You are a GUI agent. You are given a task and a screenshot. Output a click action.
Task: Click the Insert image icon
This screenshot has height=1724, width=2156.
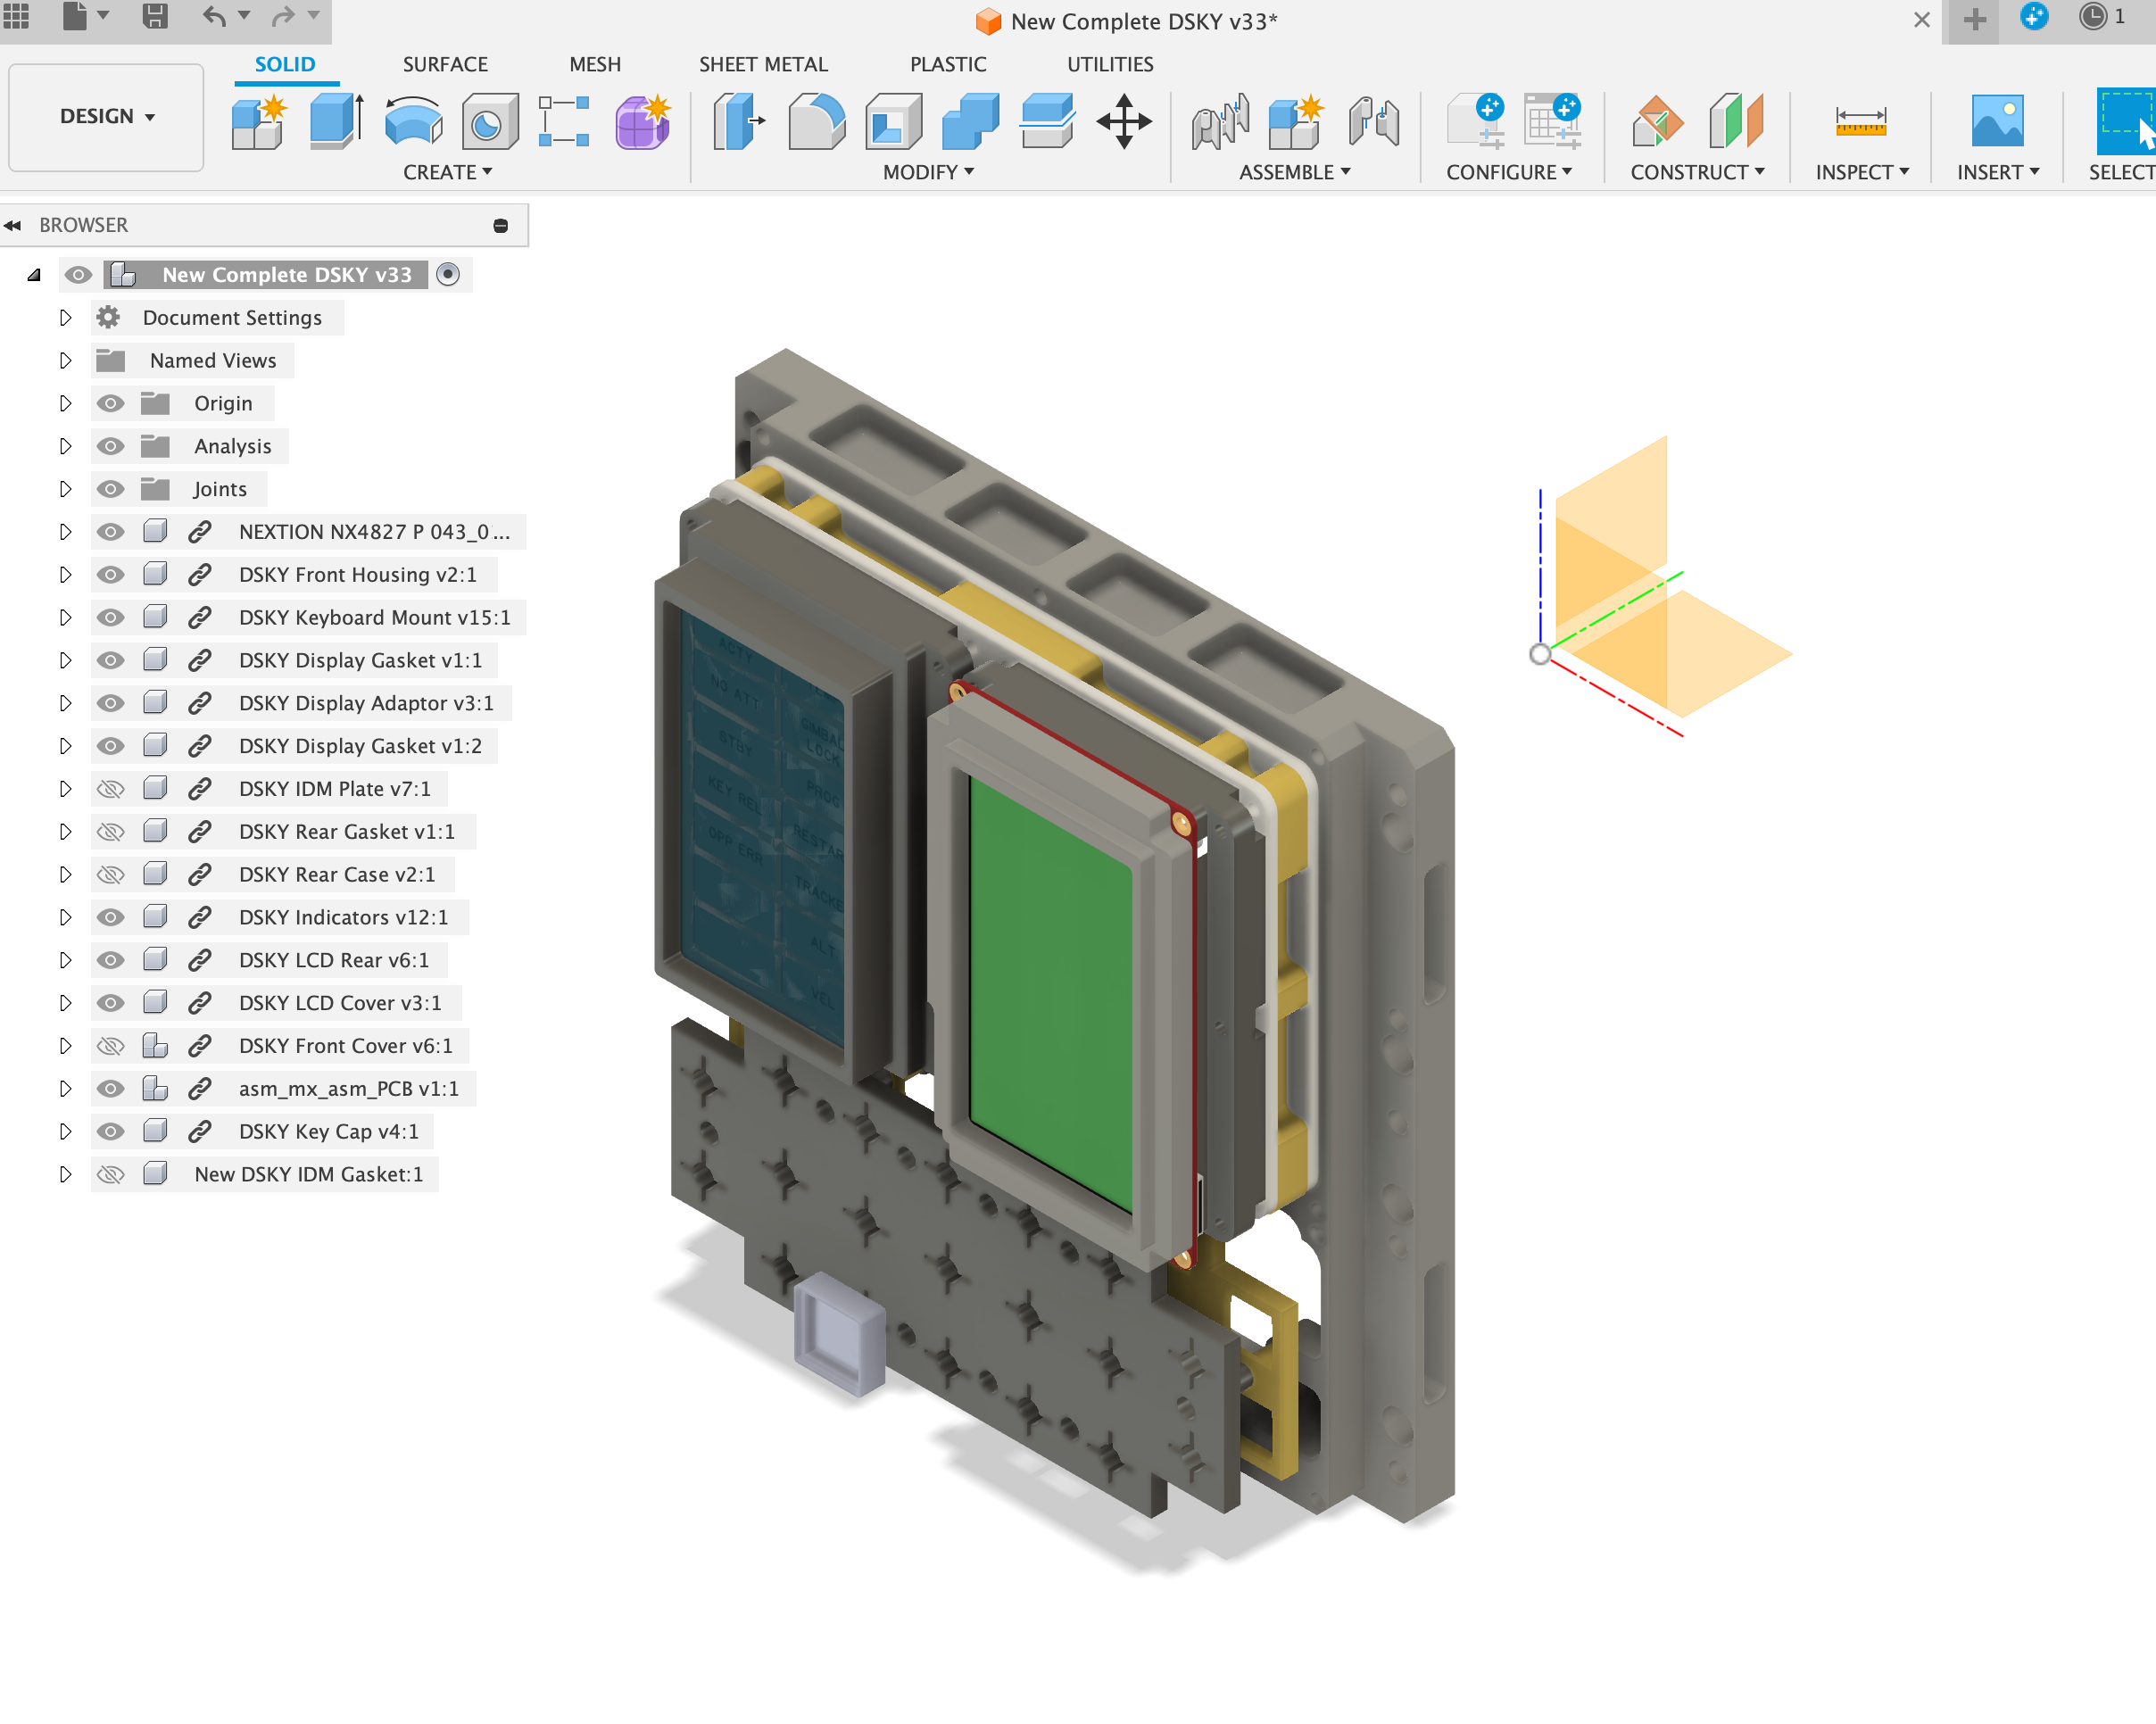pyautogui.click(x=1997, y=121)
